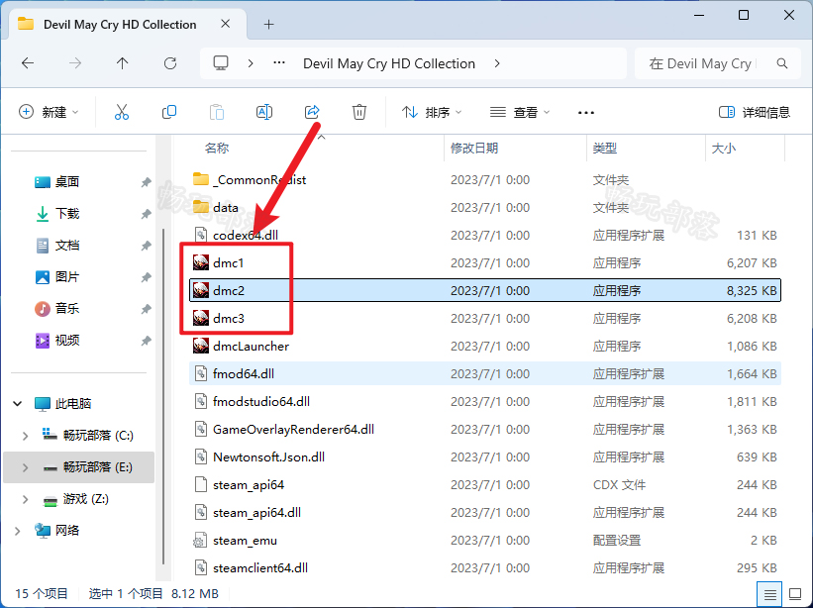
Task: Open the 视频 quick access folder
Action: pyautogui.click(x=67, y=340)
